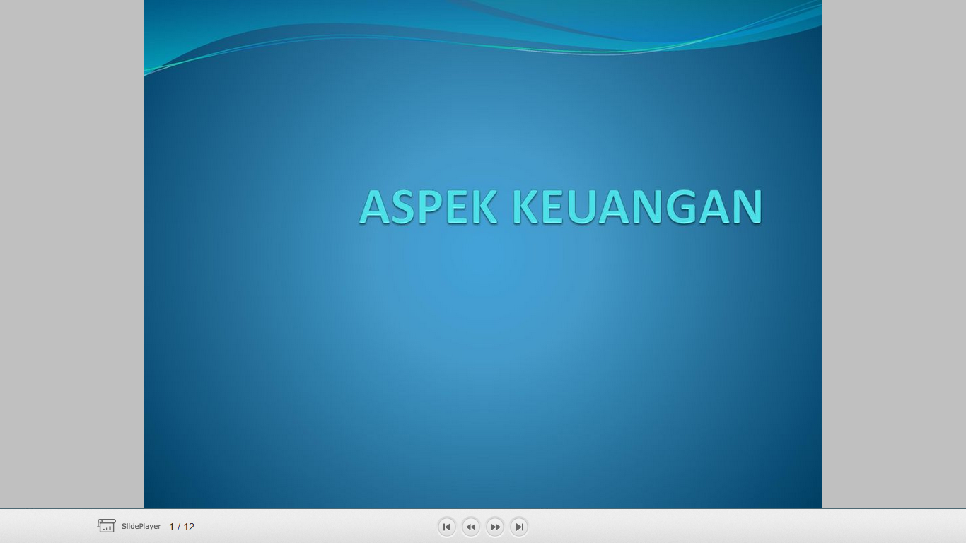This screenshot has height=543, width=966.
Task: Click the grey margin left of the slide
Action: (x=71, y=255)
